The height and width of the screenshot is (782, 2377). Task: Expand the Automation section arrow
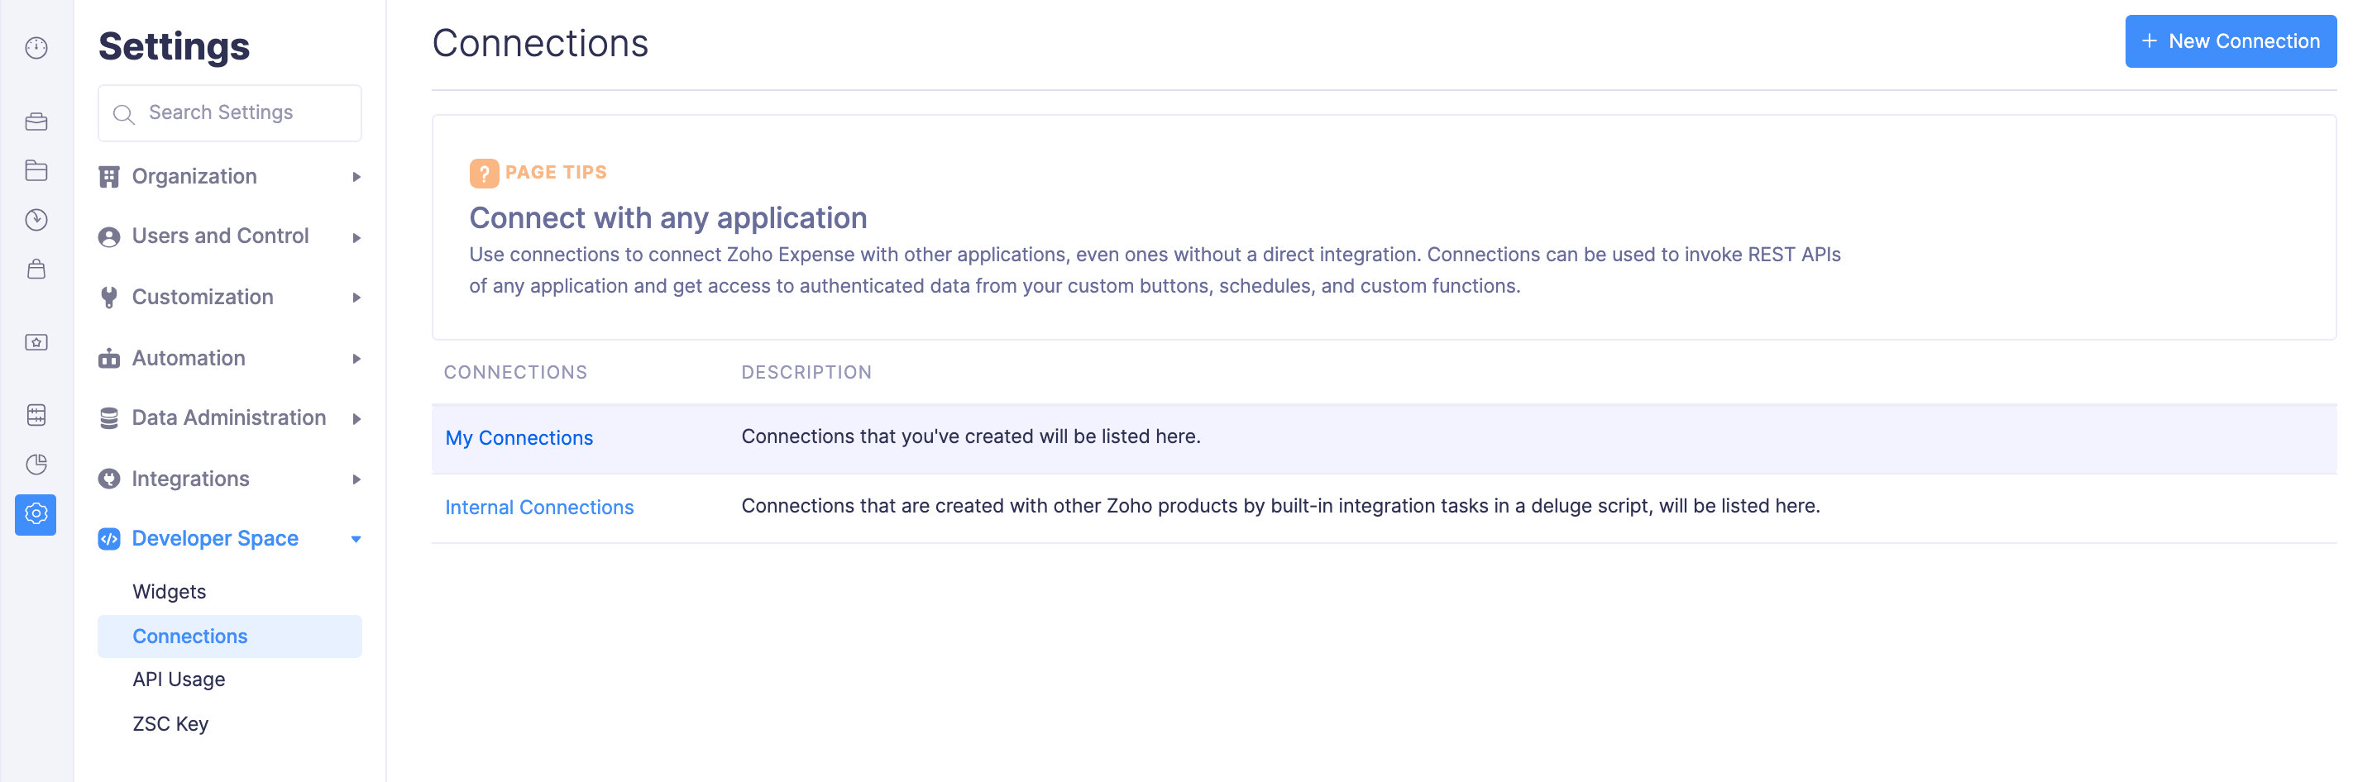356,359
